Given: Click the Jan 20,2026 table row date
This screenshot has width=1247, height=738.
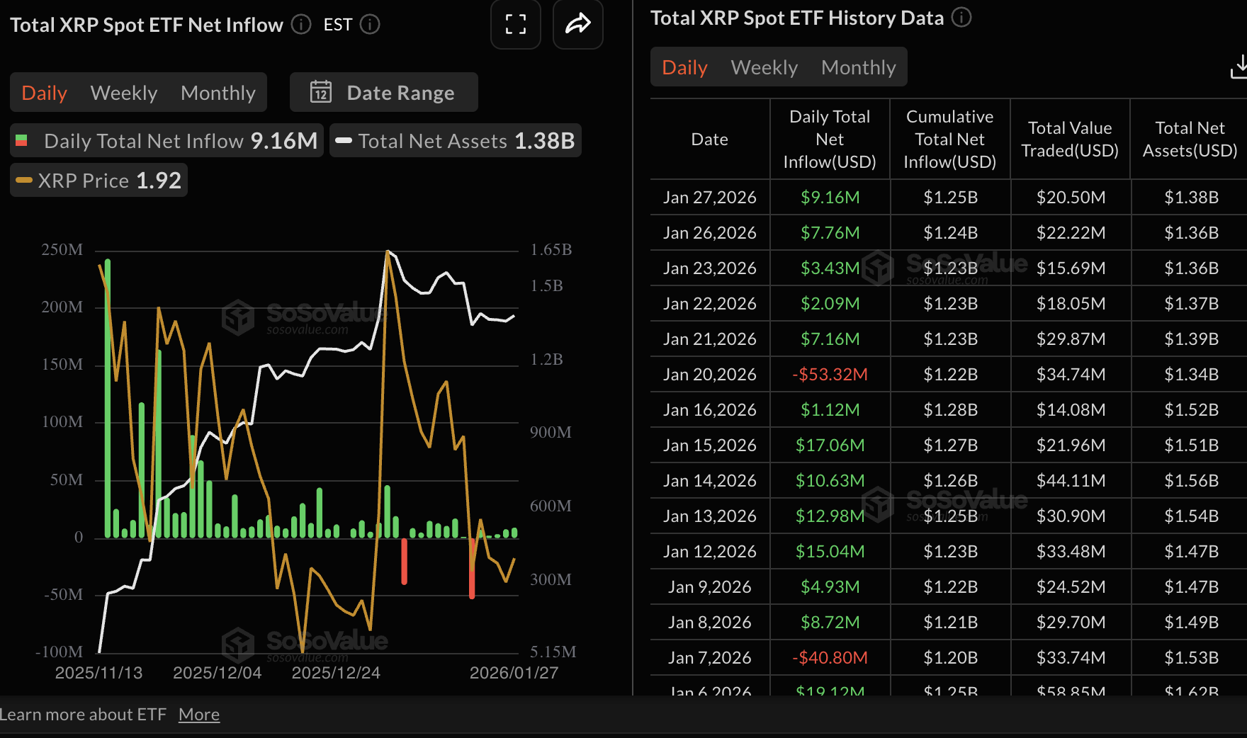Looking at the screenshot, I should 709,374.
